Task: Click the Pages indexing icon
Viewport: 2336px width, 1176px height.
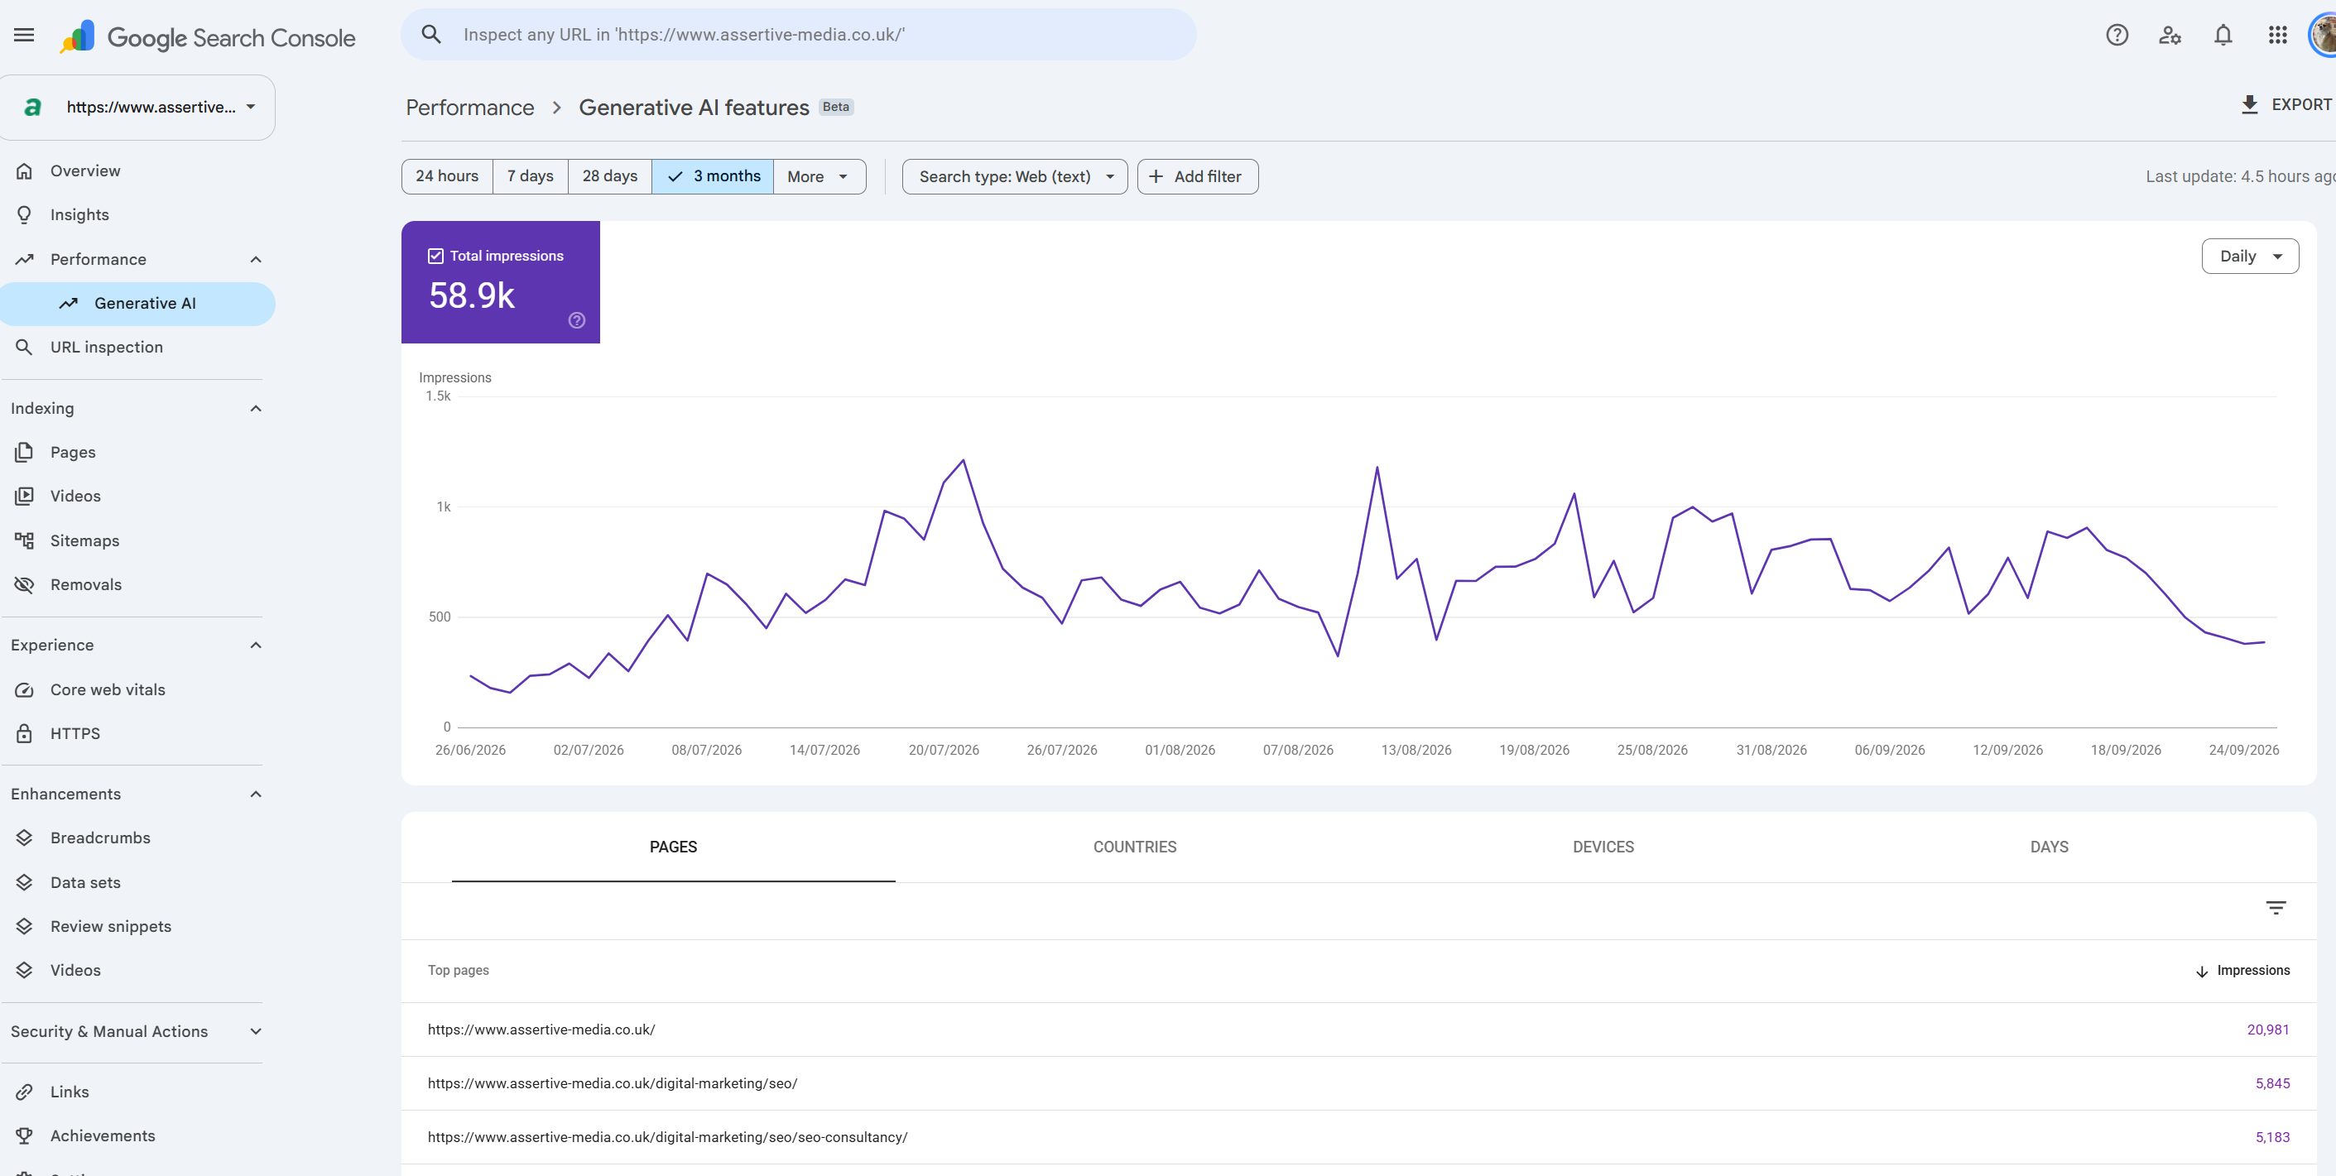Action: click(x=25, y=453)
